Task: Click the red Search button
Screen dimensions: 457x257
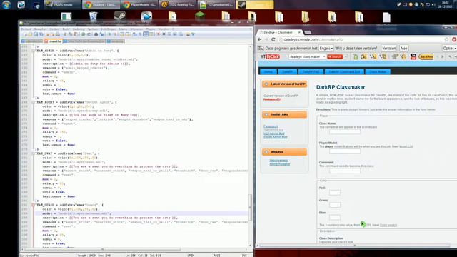Action: 335,56
